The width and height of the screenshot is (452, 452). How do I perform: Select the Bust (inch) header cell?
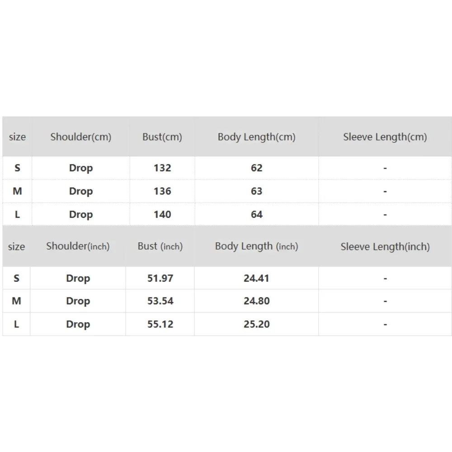pyautogui.click(x=160, y=246)
